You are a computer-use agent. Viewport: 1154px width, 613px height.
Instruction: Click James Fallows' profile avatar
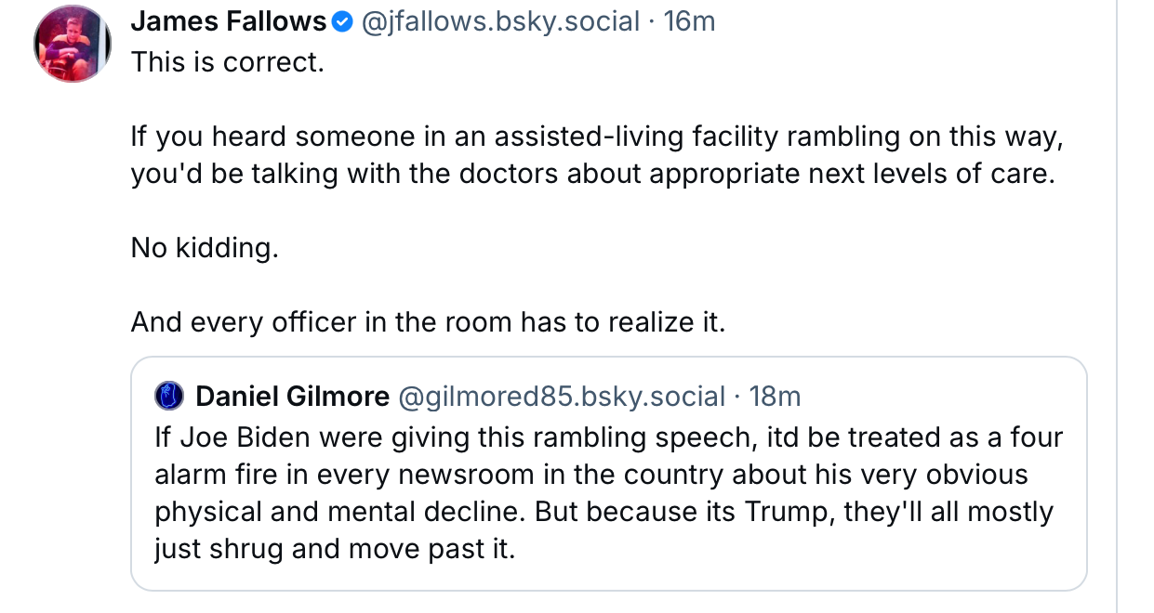click(73, 44)
